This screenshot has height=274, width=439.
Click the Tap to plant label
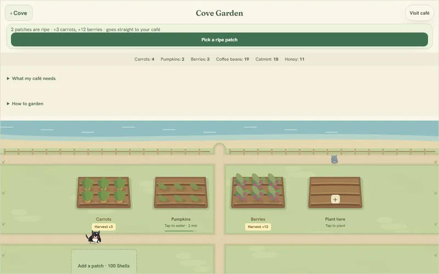click(x=335, y=226)
